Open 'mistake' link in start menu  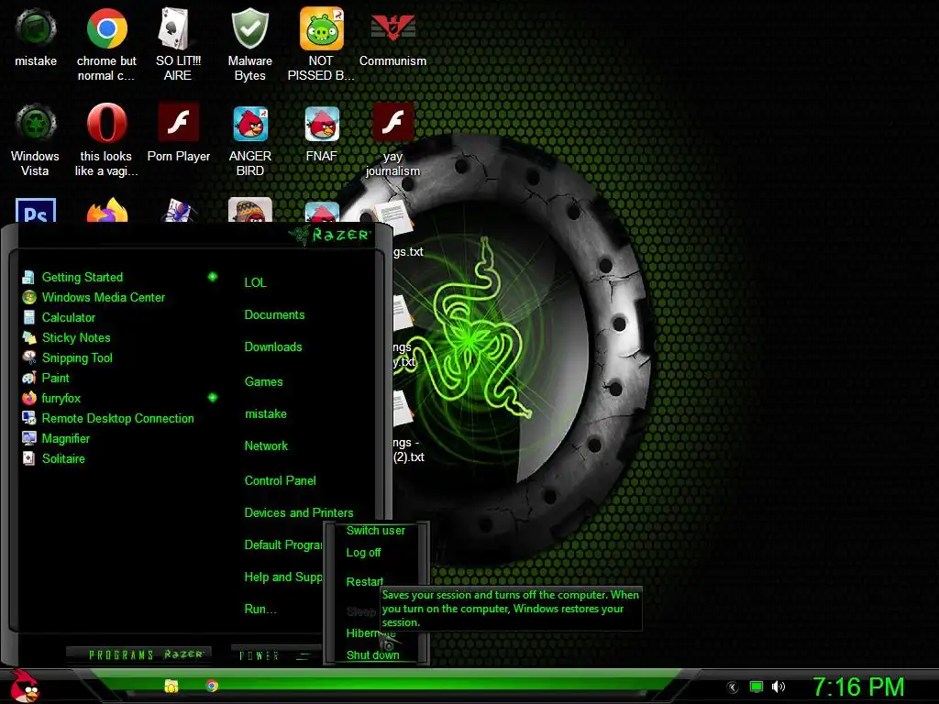pyautogui.click(x=265, y=414)
